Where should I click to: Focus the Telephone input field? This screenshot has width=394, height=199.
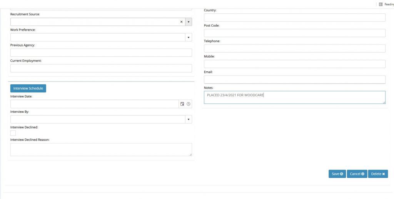tap(294, 48)
